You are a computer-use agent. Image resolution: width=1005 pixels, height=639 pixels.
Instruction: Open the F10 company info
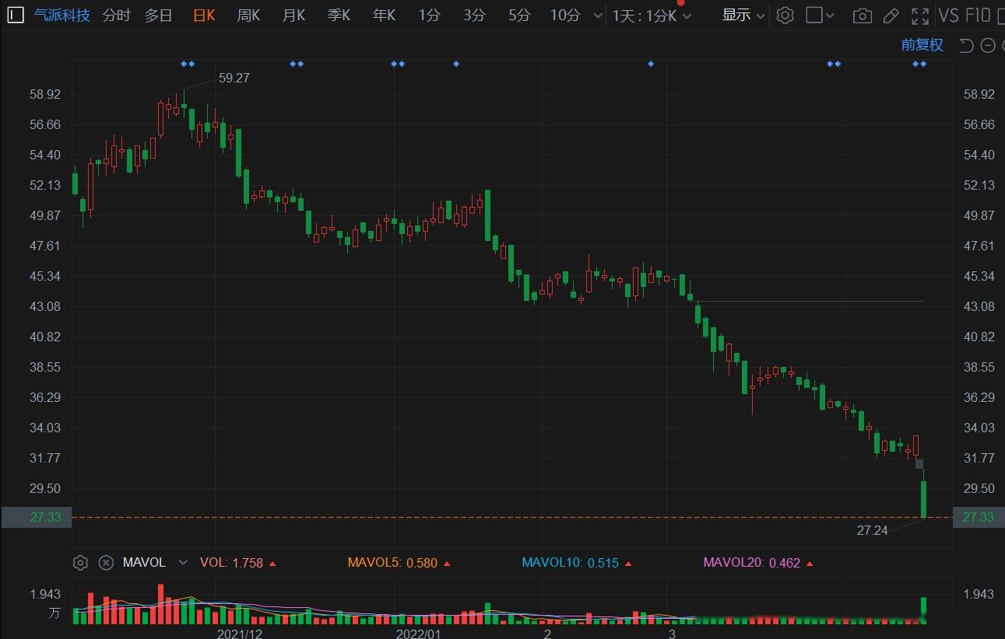coord(978,15)
